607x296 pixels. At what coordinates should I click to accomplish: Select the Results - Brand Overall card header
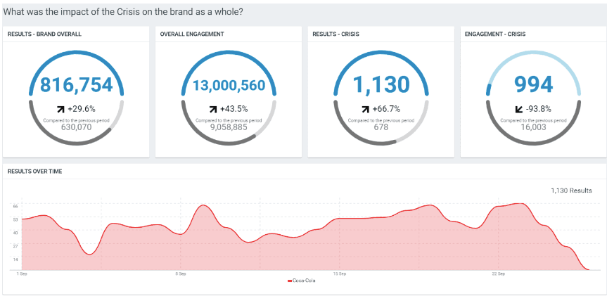point(44,34)
